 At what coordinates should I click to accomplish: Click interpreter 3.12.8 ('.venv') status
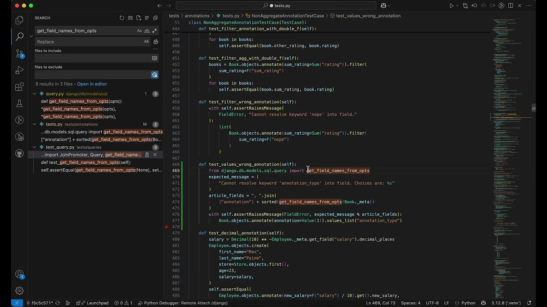click(x=506, y=303)
